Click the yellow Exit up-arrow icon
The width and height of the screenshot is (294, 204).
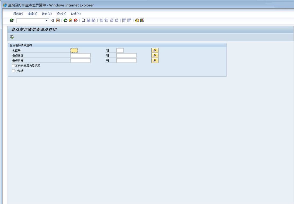70,20
